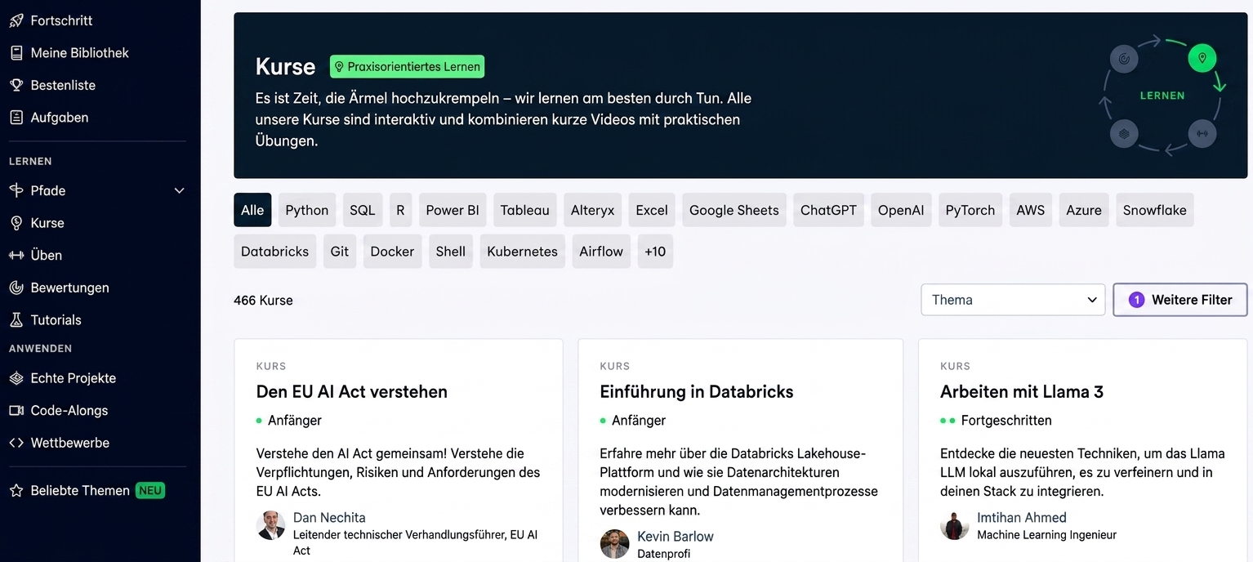This screenshot has width=1253, height=562.
Task: Select the Alle filter chip
Action: coord(252,210)
